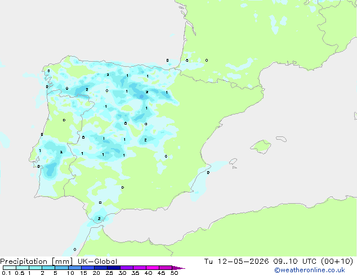This screenshot has width=357, height=275.
Task: Pick the 5–10 mm legend color swatch
Action: [61, 268]
